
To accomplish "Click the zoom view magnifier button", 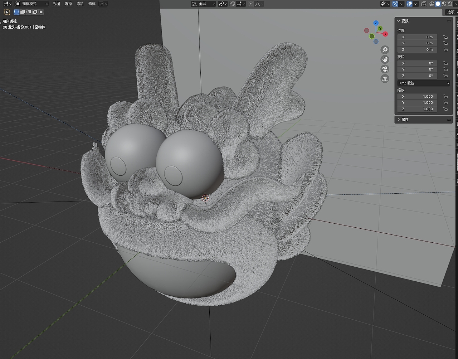I will [x=385, y=50].
